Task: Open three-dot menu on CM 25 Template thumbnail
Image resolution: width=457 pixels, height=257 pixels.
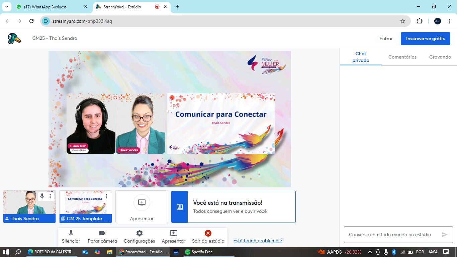Action: pyautogui.click(x=106, y=196)
